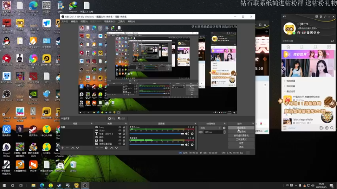Open OBS Edit menu

[74, 21]
